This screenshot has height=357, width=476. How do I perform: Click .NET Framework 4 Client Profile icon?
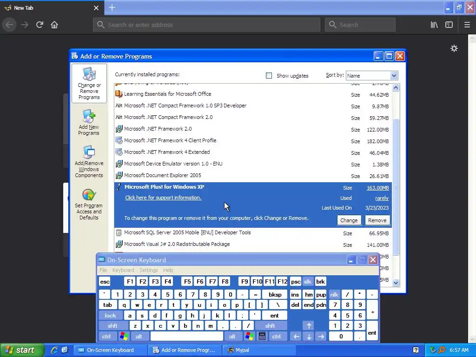pos(119,140)
